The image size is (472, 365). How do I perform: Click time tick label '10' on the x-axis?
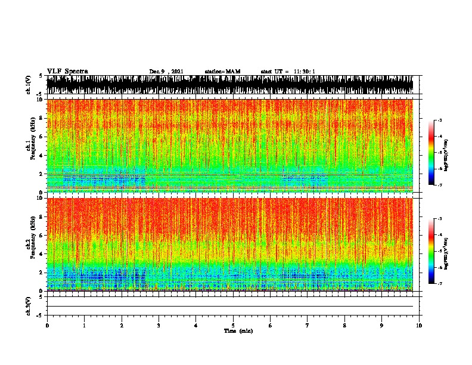[x=419, y=325]
